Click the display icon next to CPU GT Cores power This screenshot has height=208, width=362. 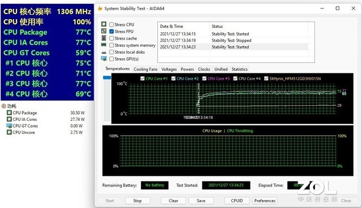coord(9,126)
